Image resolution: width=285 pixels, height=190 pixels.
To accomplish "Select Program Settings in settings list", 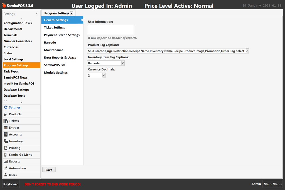I will [x=22, y=65].
